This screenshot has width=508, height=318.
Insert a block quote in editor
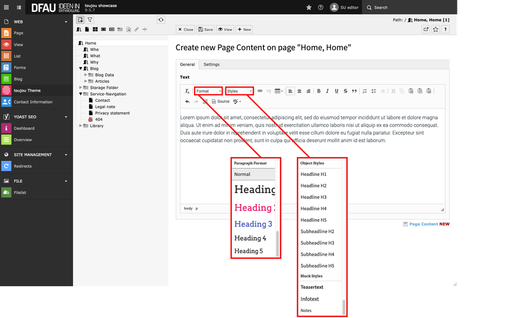(354, 91)
